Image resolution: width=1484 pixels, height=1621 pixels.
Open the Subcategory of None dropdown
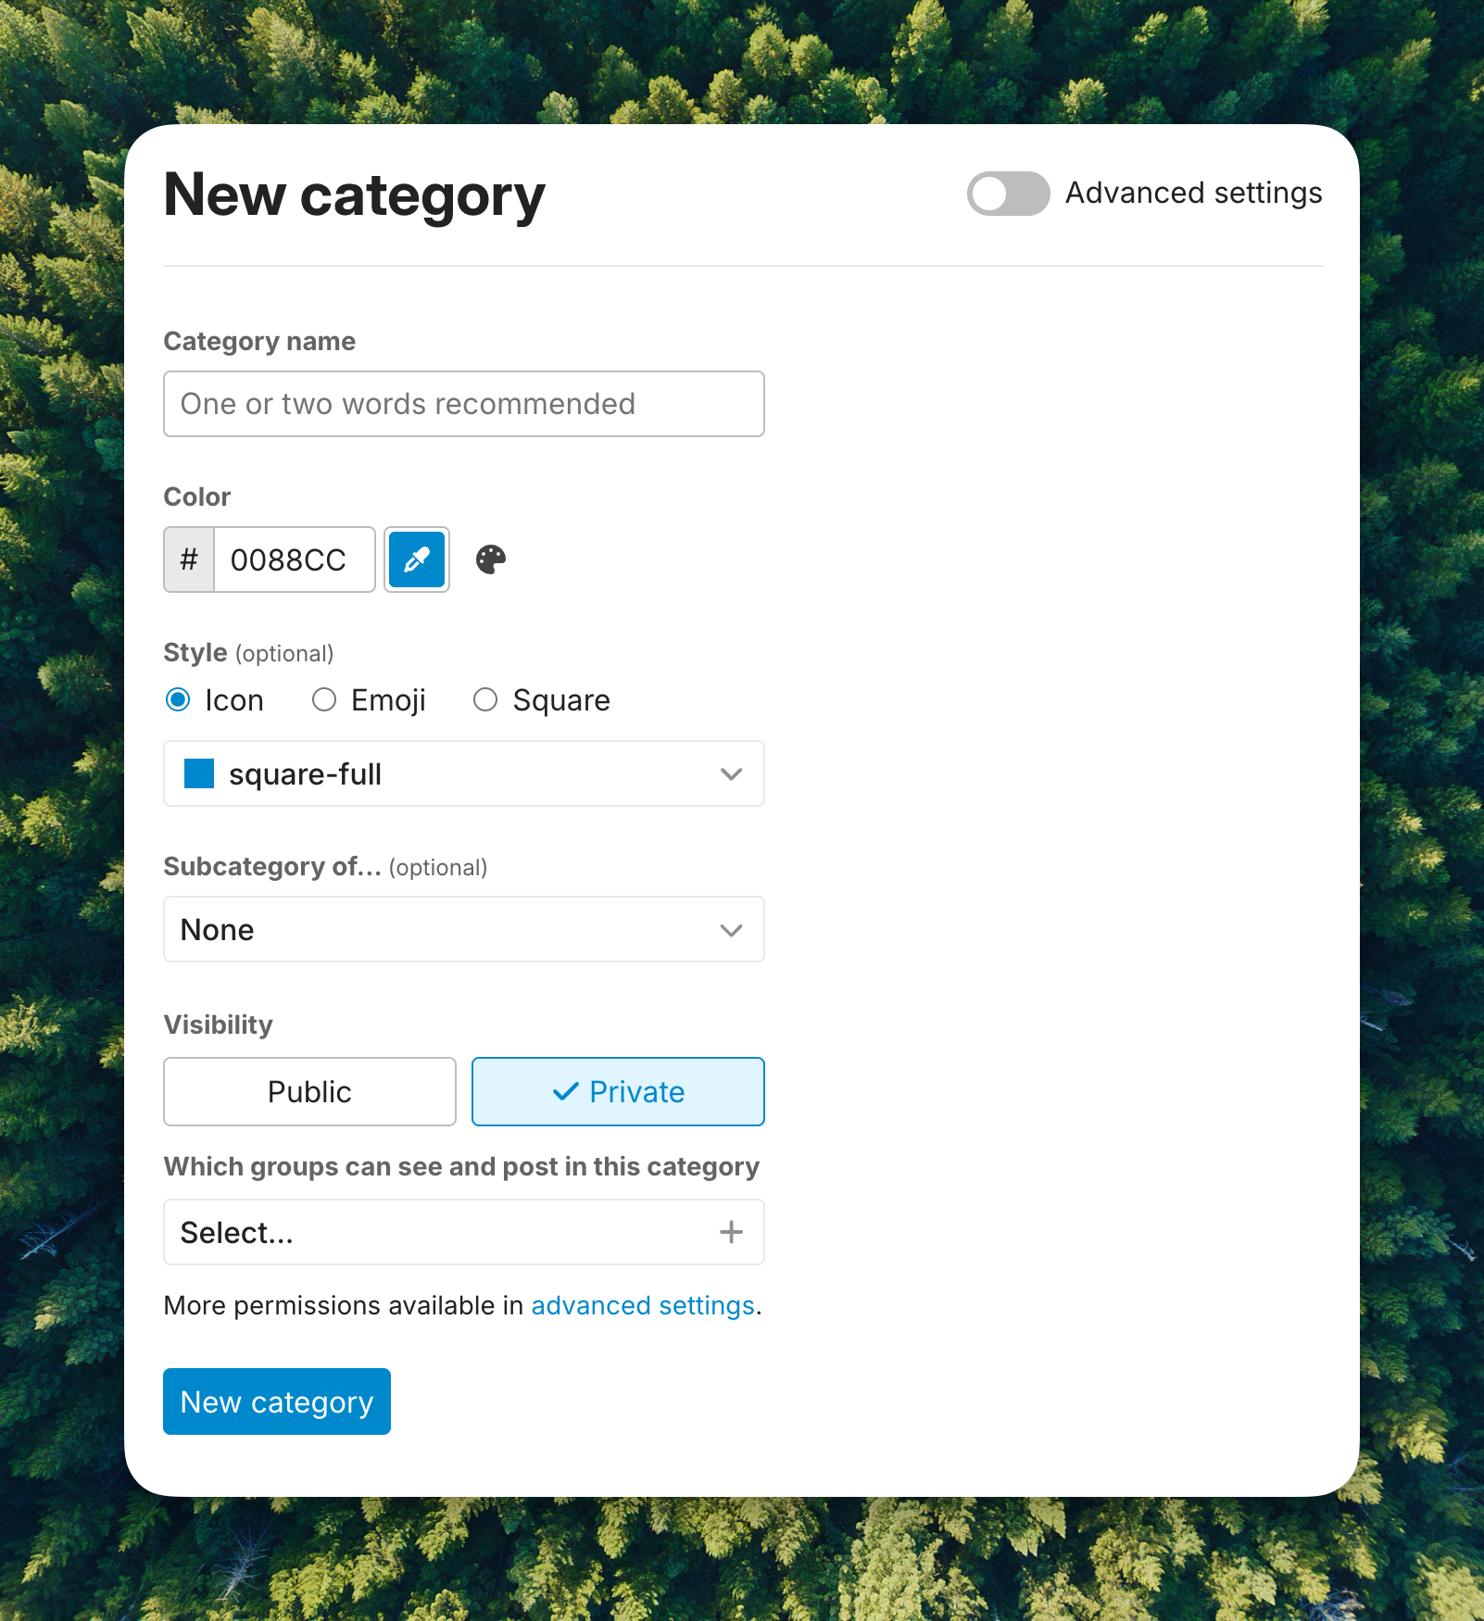pos(463,929)
